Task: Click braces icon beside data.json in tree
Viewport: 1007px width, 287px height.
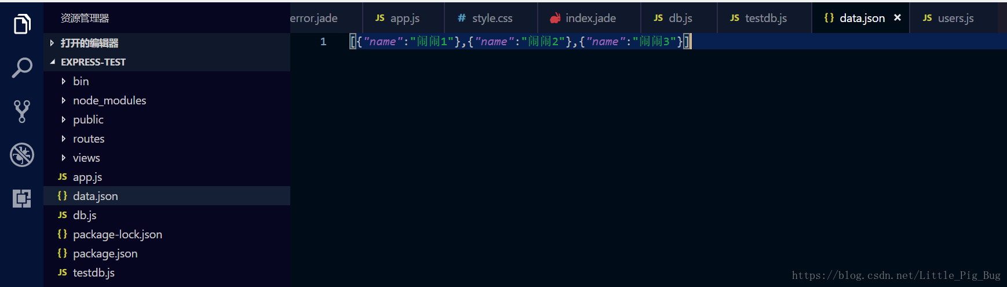Action: click(63, 196)
